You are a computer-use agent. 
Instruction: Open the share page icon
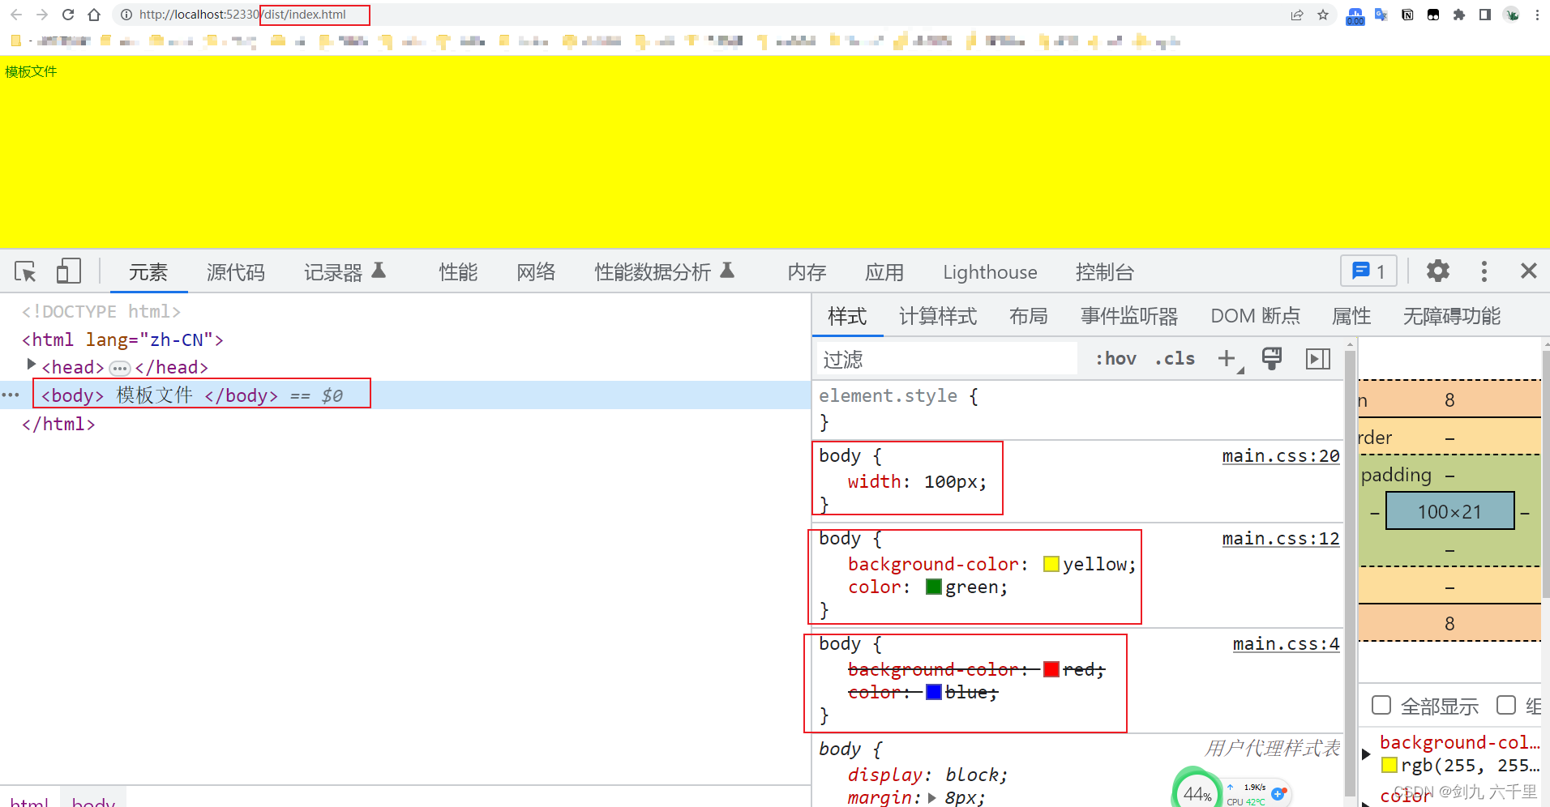1297,15
